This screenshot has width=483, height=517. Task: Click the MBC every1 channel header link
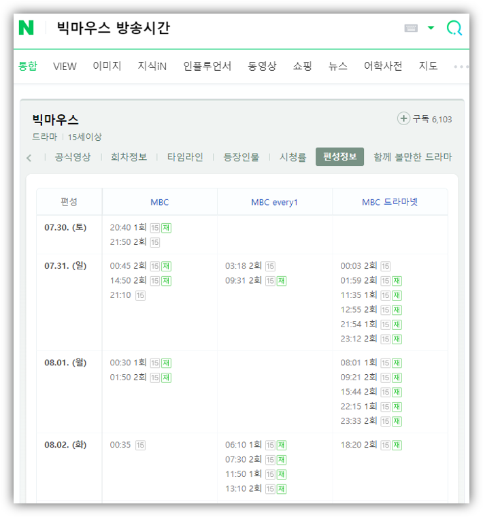(x=274, y=202)
